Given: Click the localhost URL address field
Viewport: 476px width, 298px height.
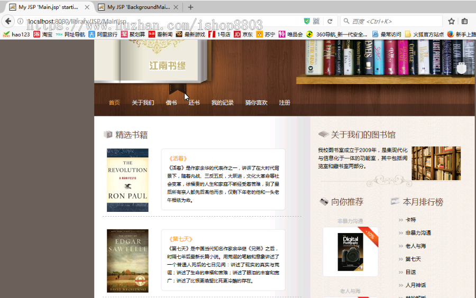Looking at the screenshot, I should click(x=164, y=21).
